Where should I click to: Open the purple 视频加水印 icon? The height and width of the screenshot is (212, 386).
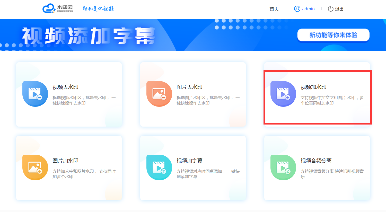pos(283,94)
